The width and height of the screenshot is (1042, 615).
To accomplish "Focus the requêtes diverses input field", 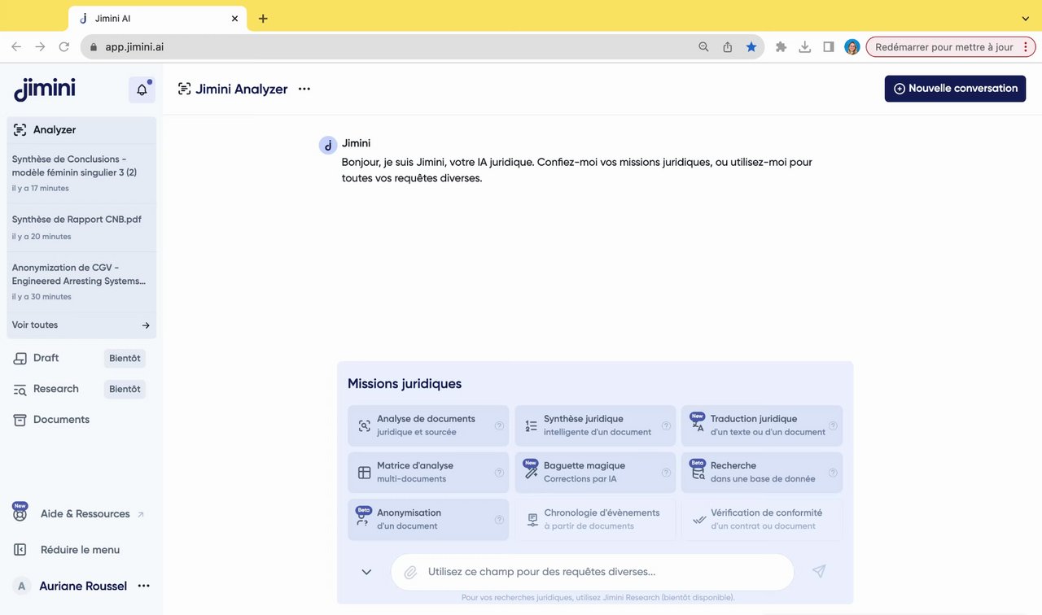I will tap(593, 572).
